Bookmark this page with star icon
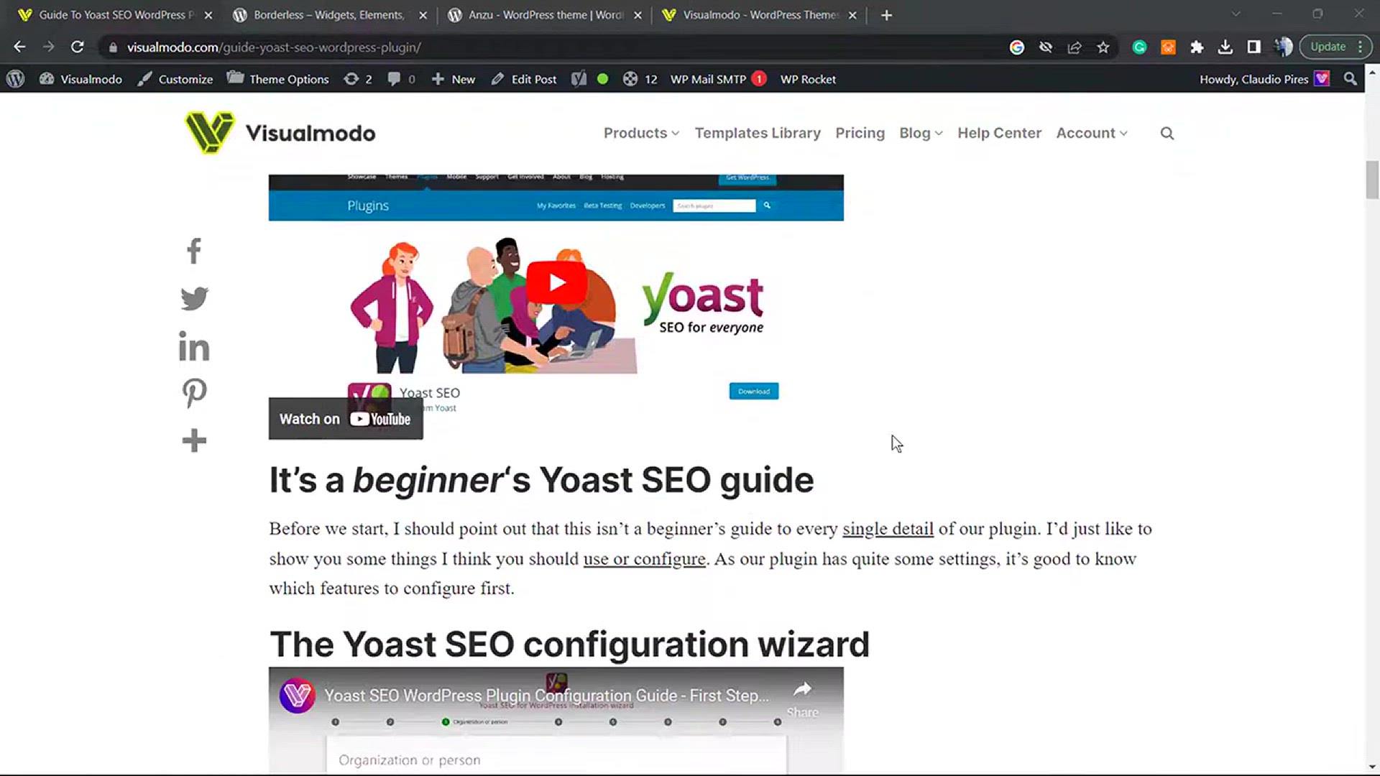 (x=1103, y=47)
